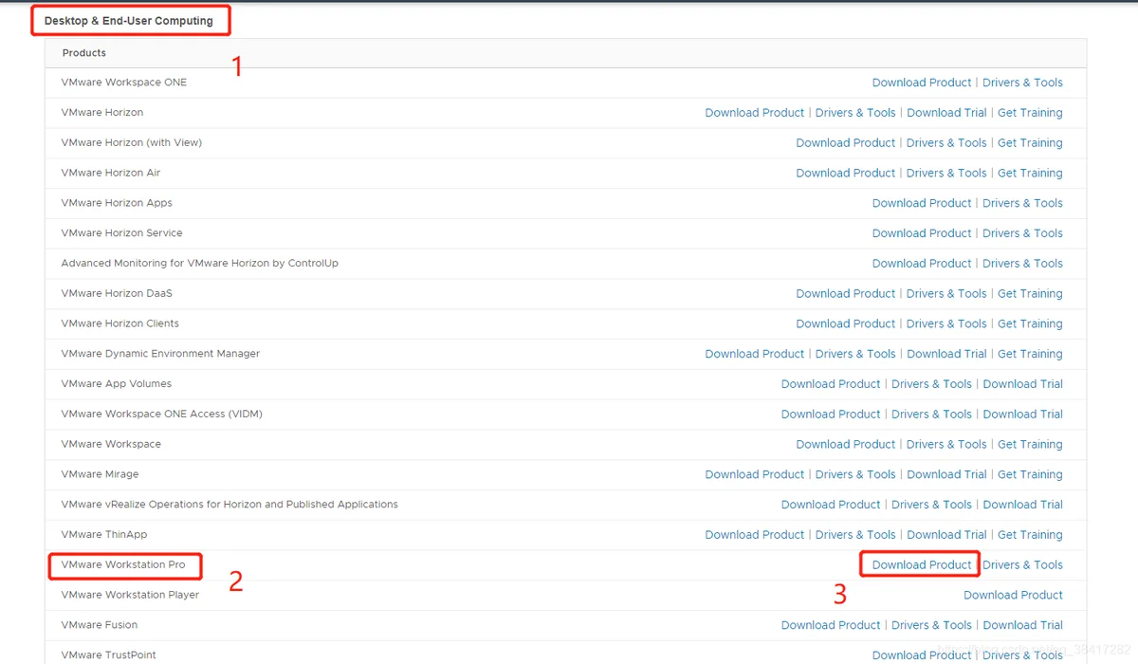Download Trial for VMware App Volumes
Viewport: 1138px width, 664px height.
(x=1022, y=384)
